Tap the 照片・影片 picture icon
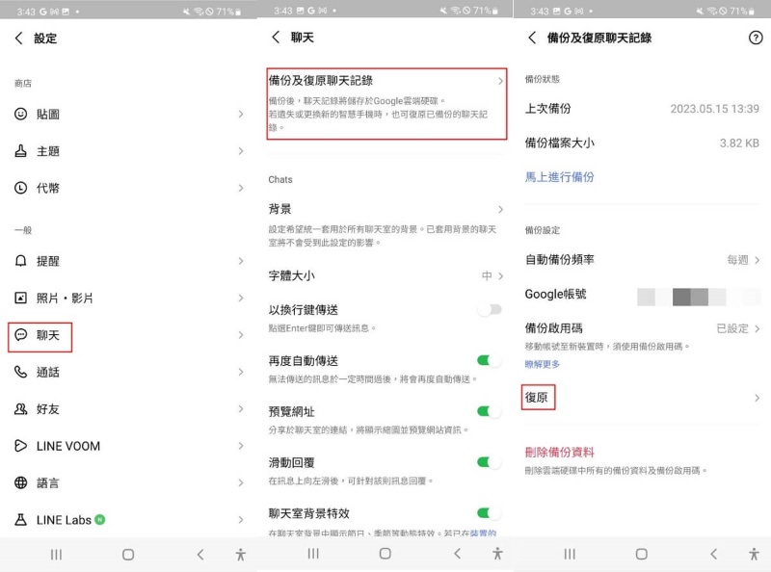Viewport: 771px width, 572px height. pyautogui.click(x=21, y=299)
